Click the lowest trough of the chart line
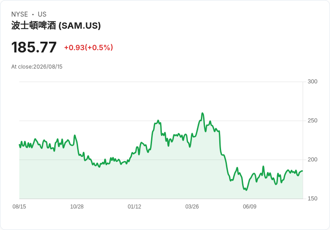This screenshot has height=230, width=330. [246, 190]
